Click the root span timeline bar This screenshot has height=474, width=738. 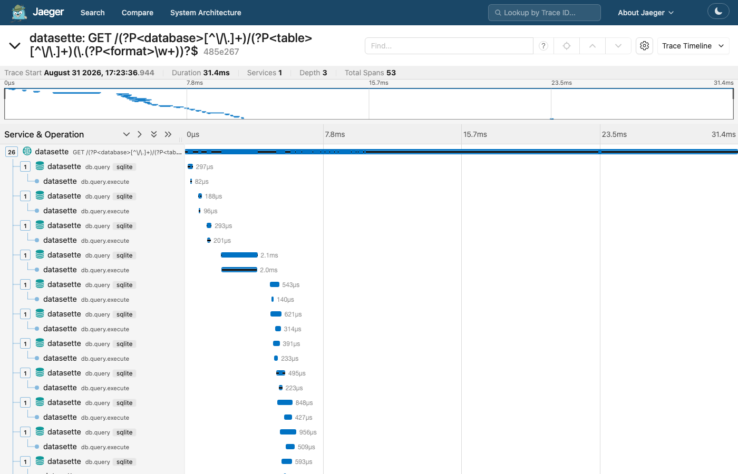(461, 152)
